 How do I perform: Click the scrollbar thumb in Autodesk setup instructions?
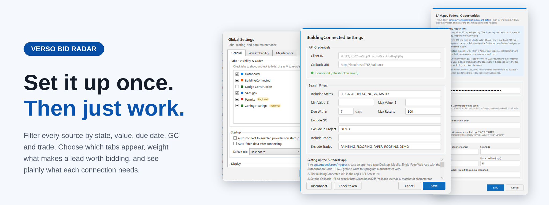click(x=442, y=165)
